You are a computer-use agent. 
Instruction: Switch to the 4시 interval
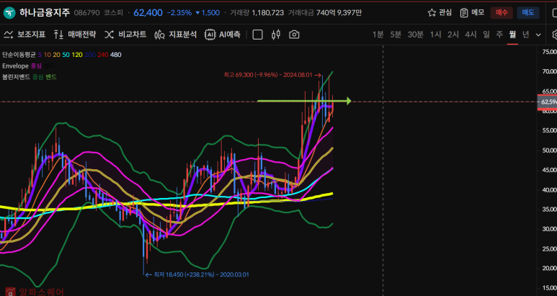click(471, 35)
